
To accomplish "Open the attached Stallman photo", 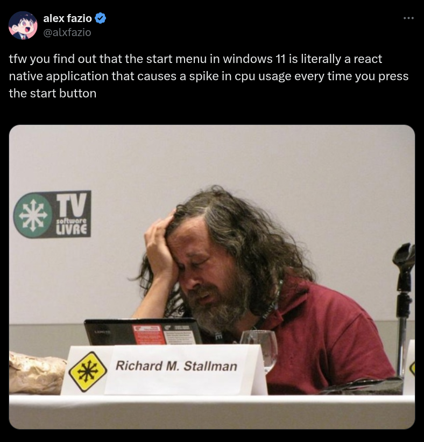I will (x=212, y=277).
